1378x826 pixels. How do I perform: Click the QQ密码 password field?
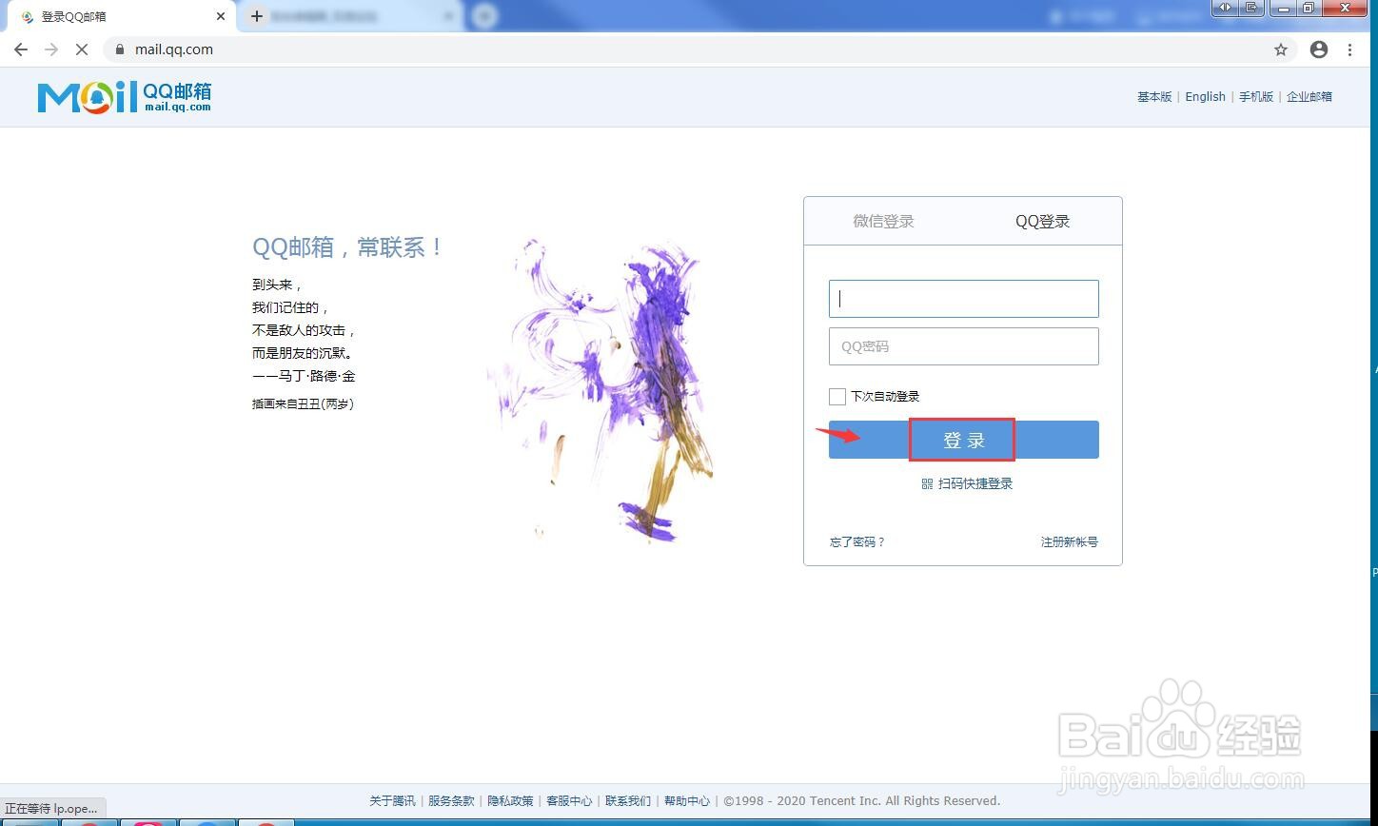(x=964, y=346)
